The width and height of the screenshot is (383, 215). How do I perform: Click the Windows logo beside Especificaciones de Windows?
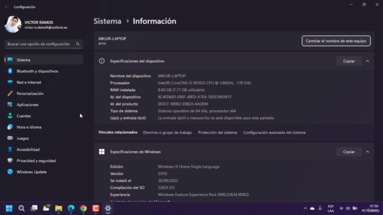tap(102, 152)
